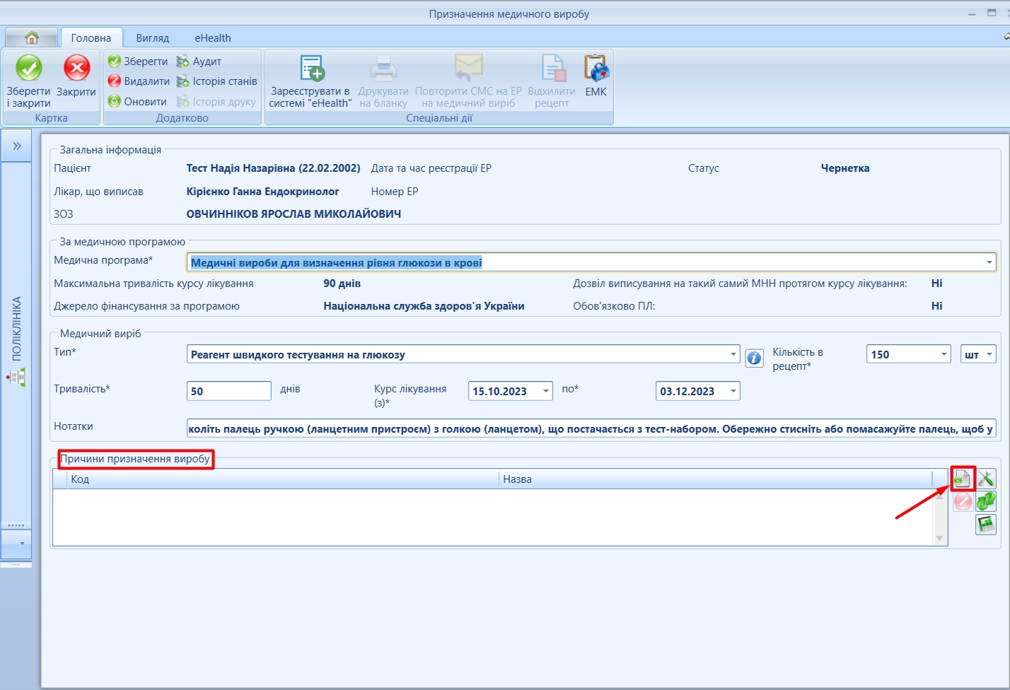
Task: Click the 'Видалити' toolbar item
Action: (139, 81)
